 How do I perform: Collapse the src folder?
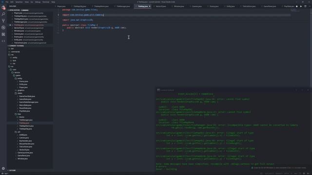tap(12, 67)
